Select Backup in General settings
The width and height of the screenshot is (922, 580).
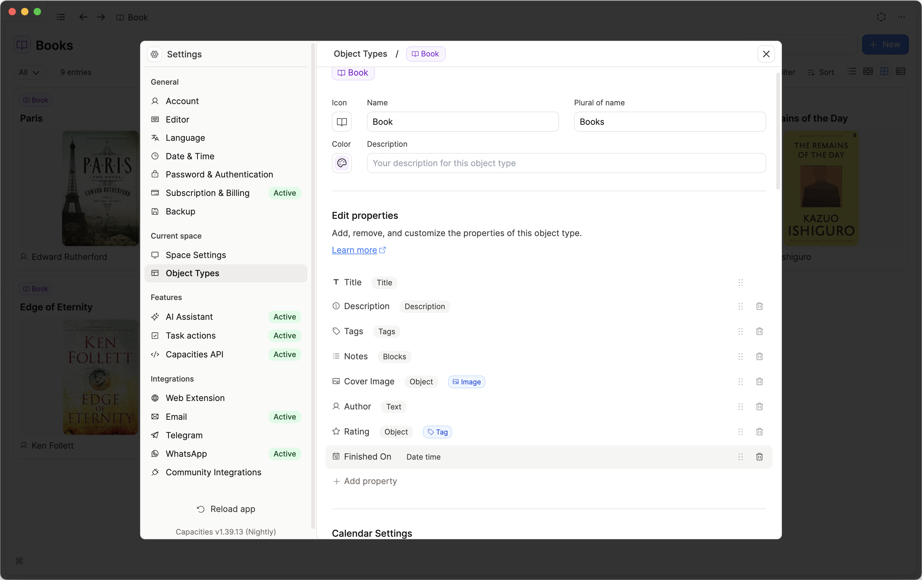point(180,212)
